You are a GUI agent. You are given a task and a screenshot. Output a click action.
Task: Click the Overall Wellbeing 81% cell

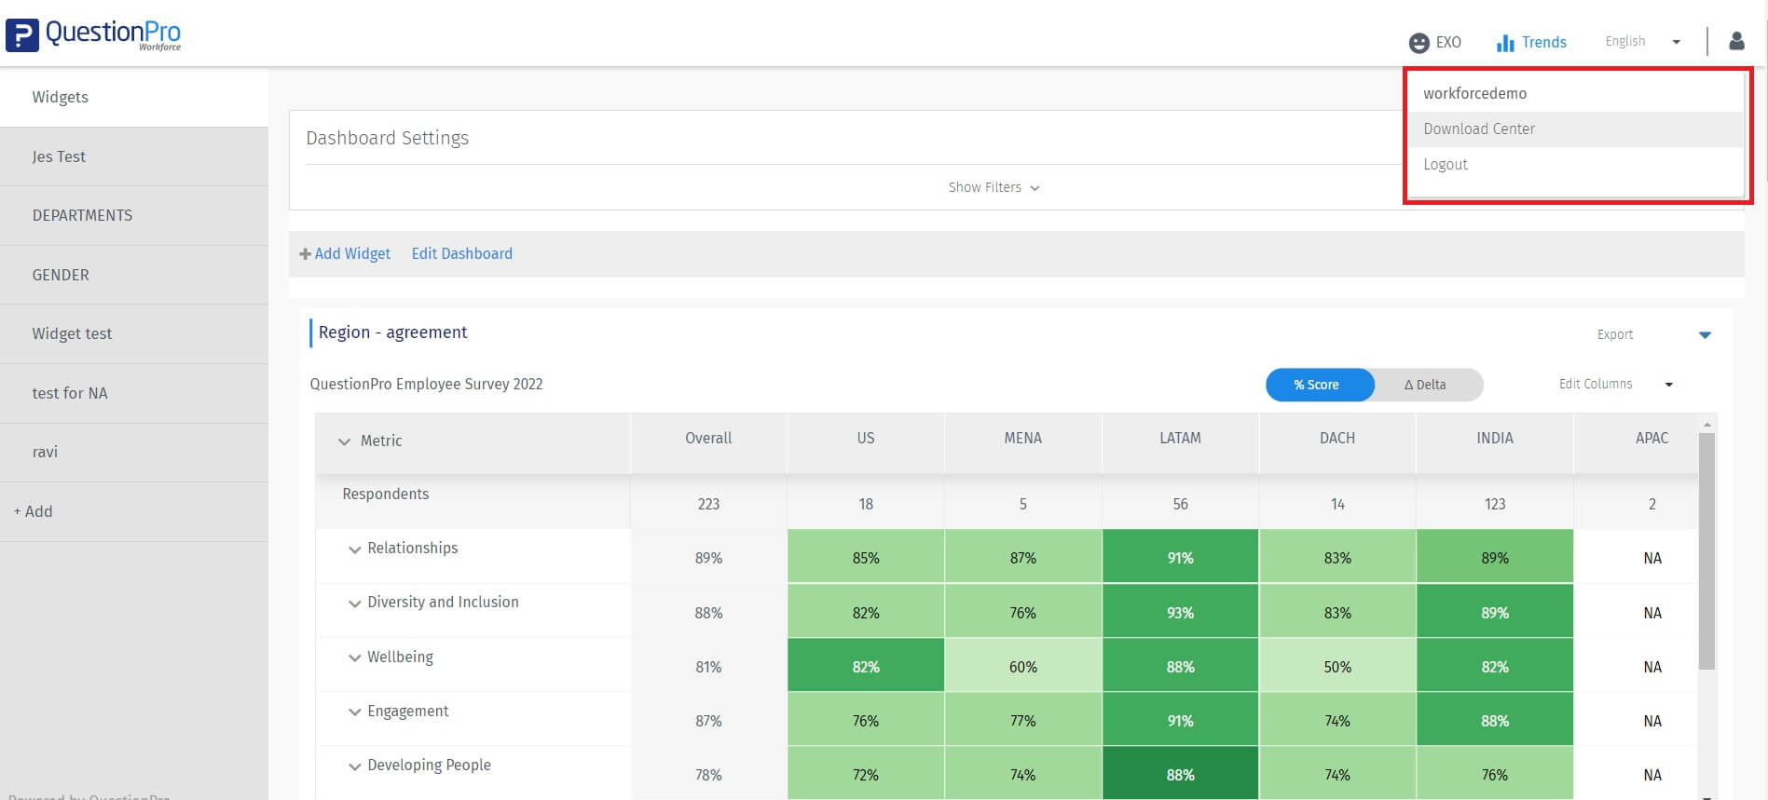708,666
